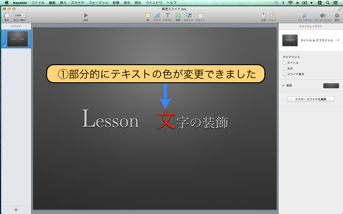Screen dimensions: 343x214
Task: Open the フォーマット menu in menu bar
Action: 98,3
